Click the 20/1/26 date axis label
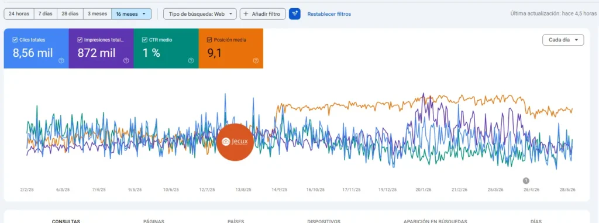 click(424, 190)
